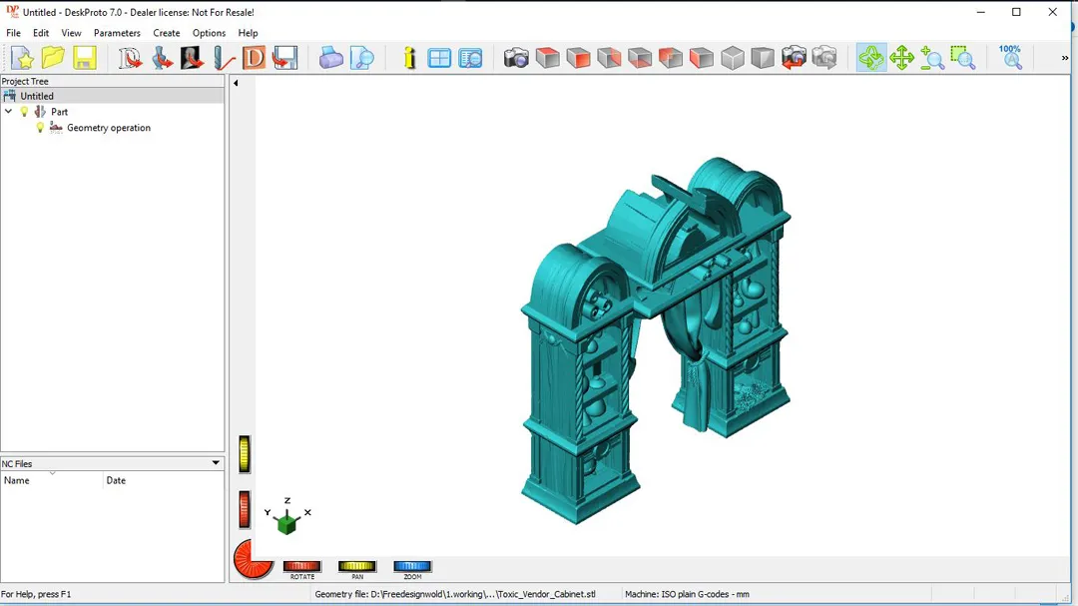The width and height of the screenshot is (1078, 606).
Task: Click the Name column header
Action: click(17, 480)
